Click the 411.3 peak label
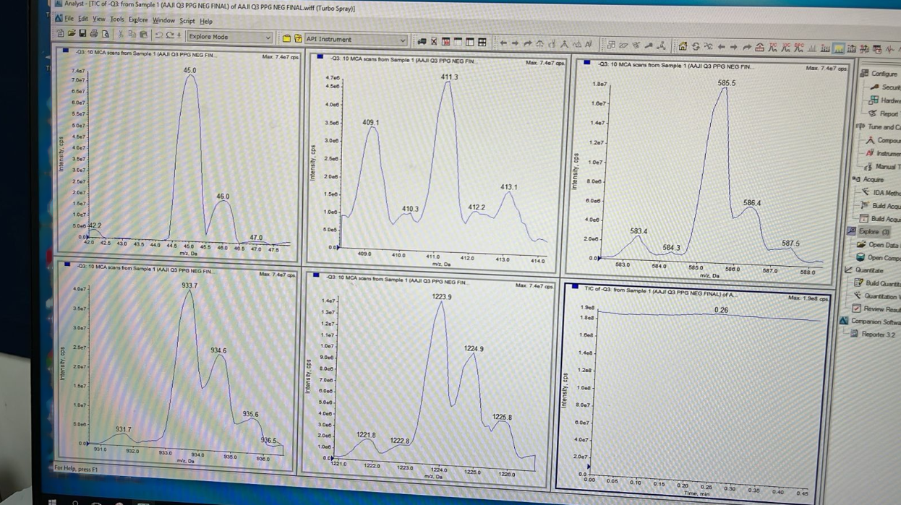901x505 pixels. click(449, 77)
